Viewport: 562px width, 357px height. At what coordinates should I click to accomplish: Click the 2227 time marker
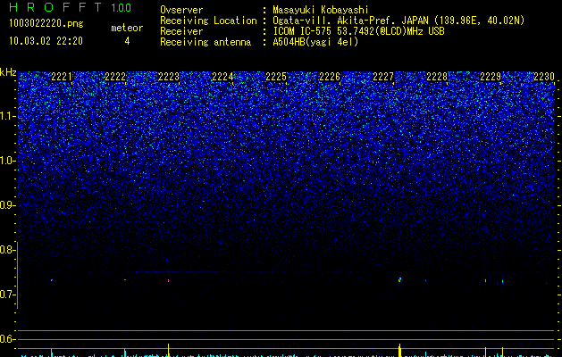tap(383, 77)
